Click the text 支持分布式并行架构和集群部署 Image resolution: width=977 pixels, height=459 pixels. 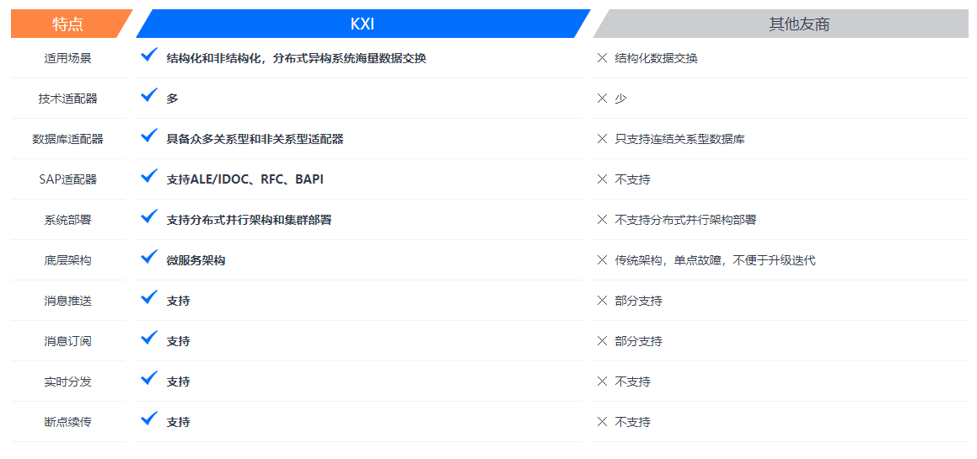pyautogui.click(x=249, y=220)
